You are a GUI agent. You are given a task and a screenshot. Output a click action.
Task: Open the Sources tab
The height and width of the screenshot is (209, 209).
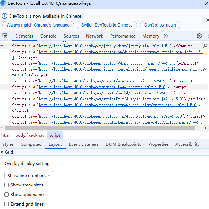coord(71,36)
